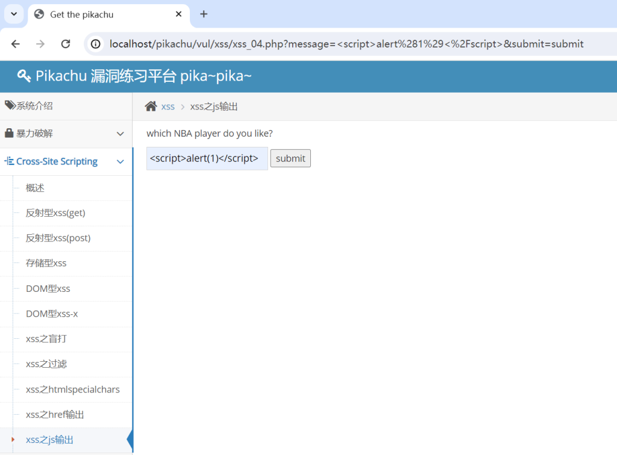Viewport: 617px width, 455px height.
Task: Click the submit button
Action: 290,158
